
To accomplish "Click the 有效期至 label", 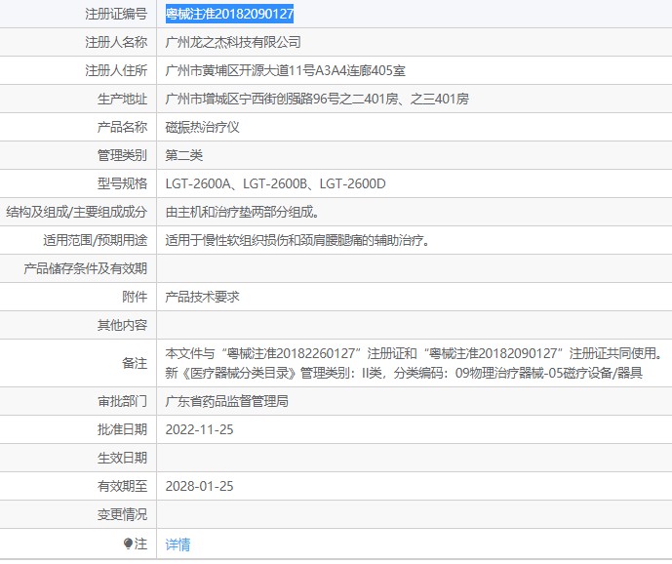I will [122, 486].
